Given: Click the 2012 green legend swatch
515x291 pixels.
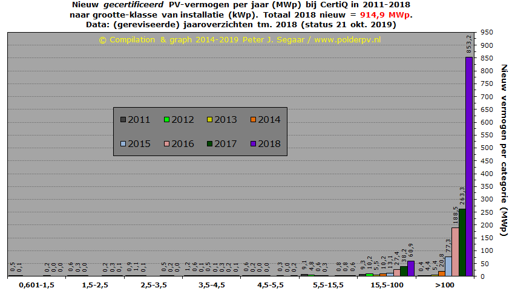Looking at the screenshot, I should 166,120.
